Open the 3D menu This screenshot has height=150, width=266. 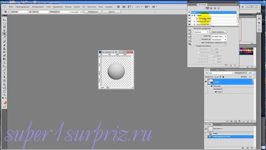(x=84, y=7)
